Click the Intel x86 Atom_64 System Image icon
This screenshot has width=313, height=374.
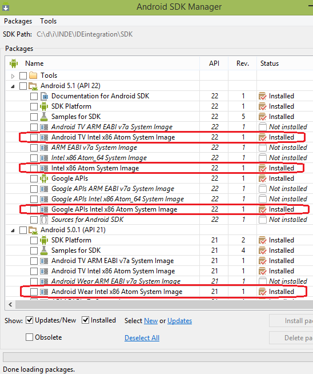[x=44, y=158]
